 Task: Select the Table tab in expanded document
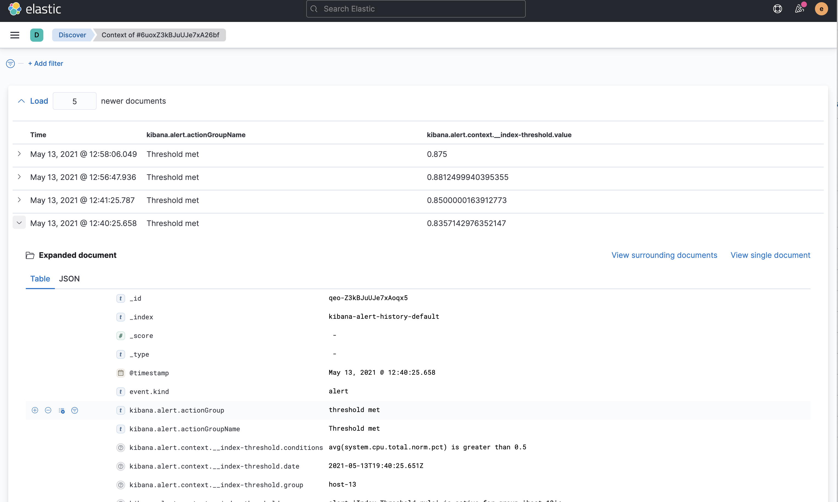(x=40, y=278)
